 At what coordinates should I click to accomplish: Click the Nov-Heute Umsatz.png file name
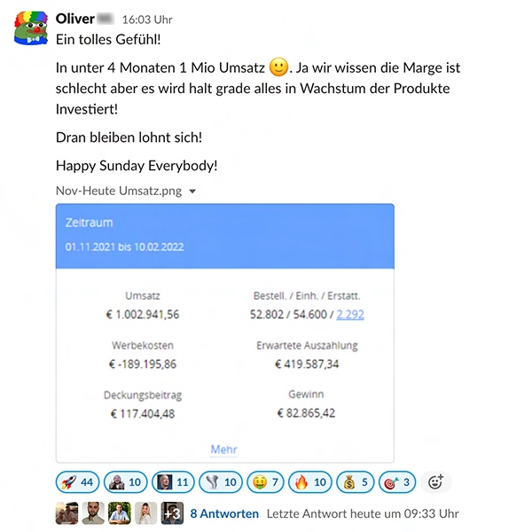(x=119, y=191)
